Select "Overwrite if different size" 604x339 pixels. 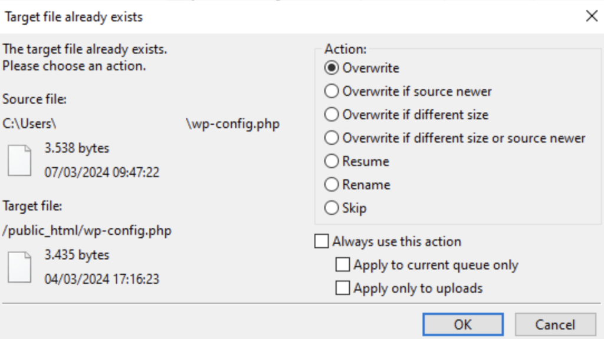click(331, 114)
